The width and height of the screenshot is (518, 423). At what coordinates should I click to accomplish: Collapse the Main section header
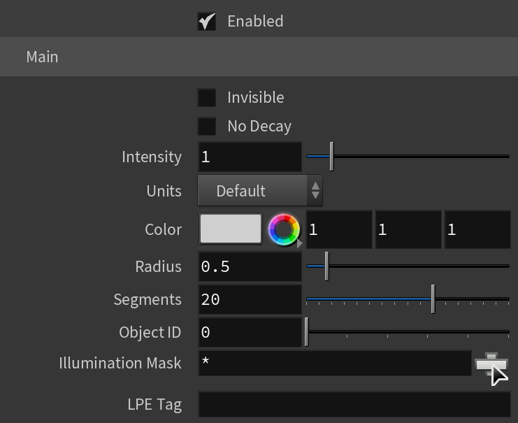pos(259,57)
